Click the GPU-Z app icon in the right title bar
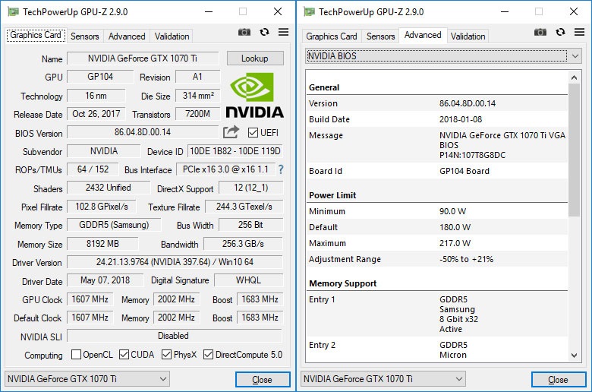The width and height of the screenshot is (592, 392). (x=309, y=11)
